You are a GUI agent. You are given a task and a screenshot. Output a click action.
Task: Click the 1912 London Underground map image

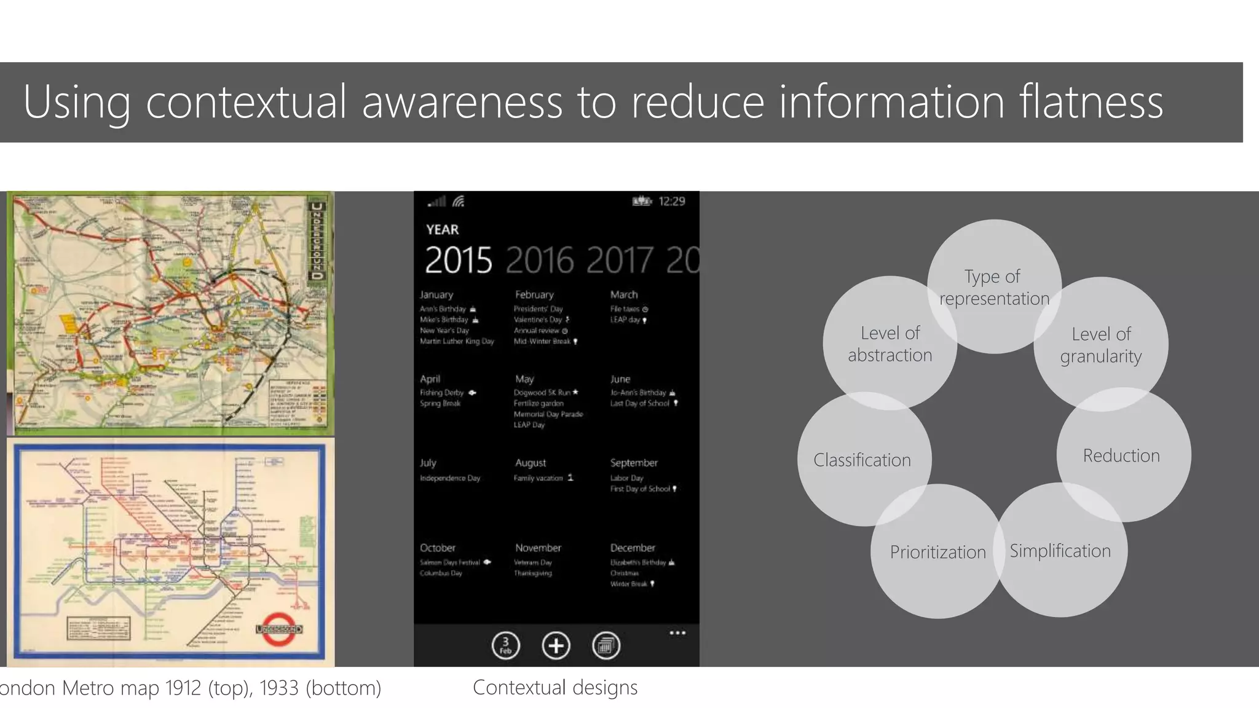[x=171, y=313]
